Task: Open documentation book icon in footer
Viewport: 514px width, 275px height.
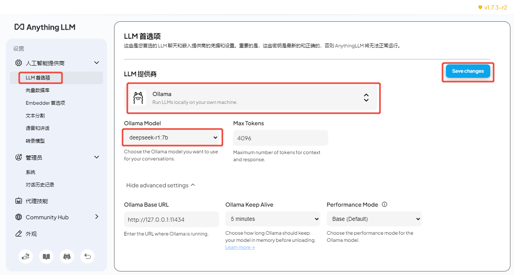Action: pyautogui.click(x=46, y=256)
